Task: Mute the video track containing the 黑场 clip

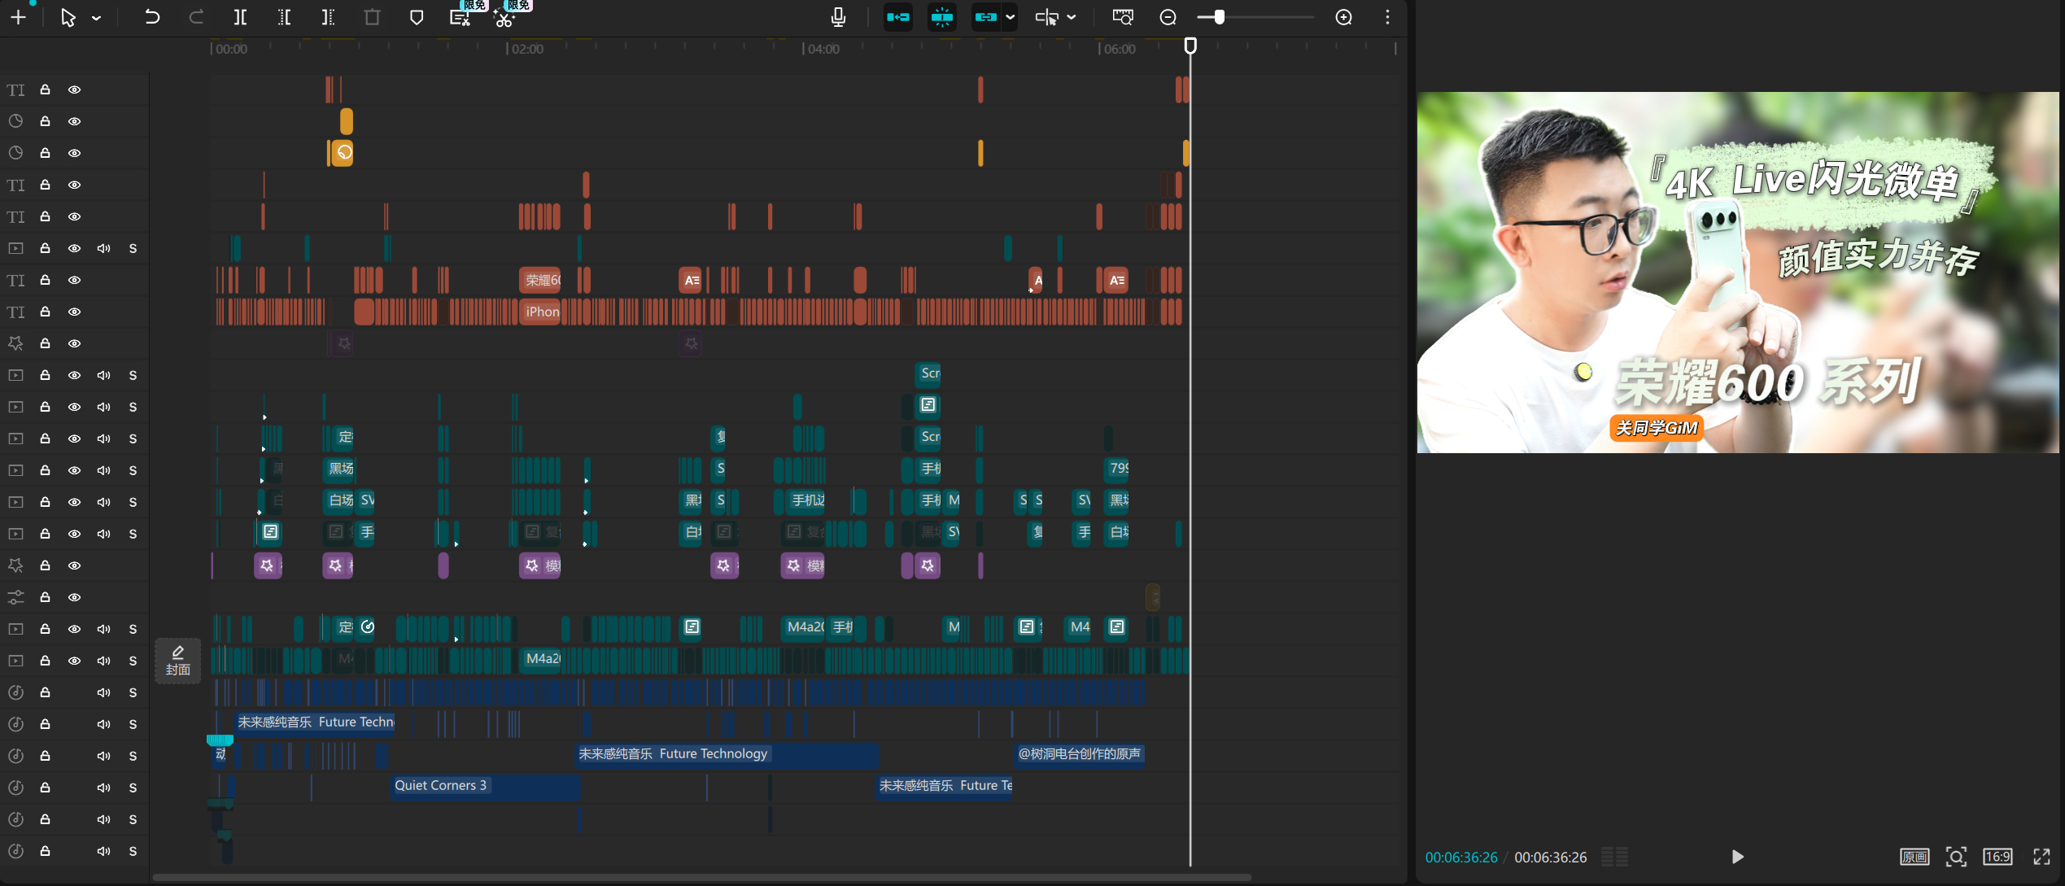Action: tap(103, 470)
